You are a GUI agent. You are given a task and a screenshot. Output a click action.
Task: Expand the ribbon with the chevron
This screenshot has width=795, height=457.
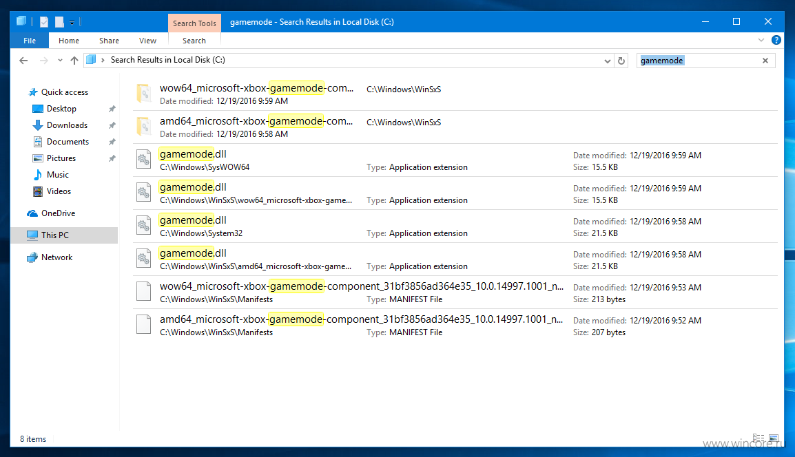(761, 40)
